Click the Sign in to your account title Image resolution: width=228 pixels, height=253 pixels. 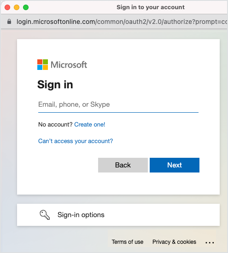coord(151,7)
